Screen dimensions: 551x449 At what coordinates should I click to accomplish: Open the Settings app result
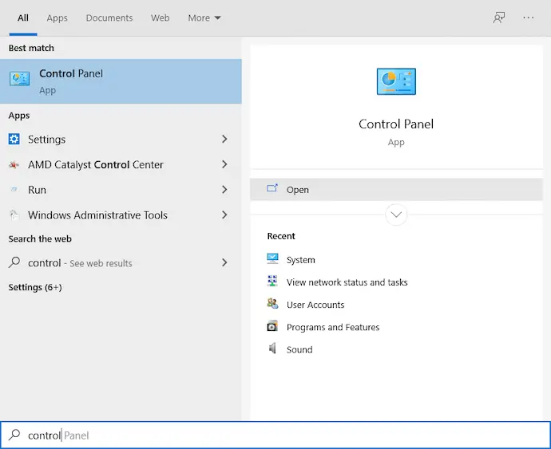click(x=121, y=139)
